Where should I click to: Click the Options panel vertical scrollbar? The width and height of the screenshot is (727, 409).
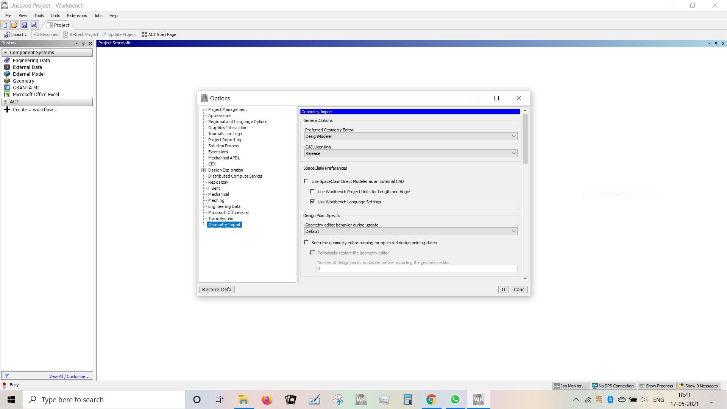tap(525, 139)
